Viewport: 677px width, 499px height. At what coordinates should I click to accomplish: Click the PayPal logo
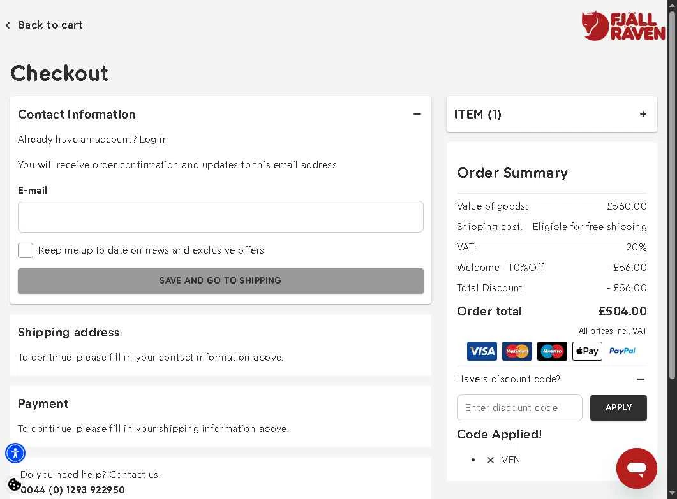[622, 351]
